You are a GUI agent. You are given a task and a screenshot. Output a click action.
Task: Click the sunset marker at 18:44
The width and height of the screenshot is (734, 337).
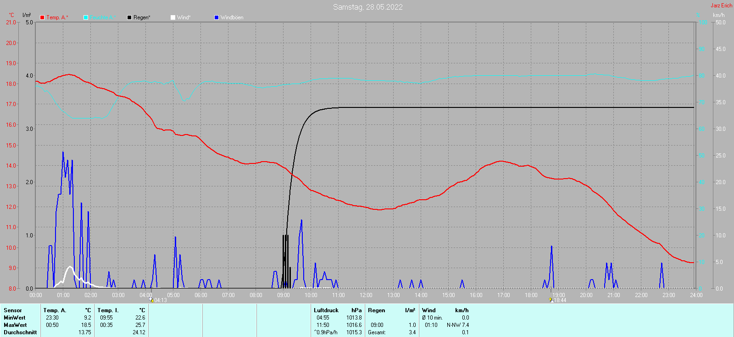click(551, 299)
